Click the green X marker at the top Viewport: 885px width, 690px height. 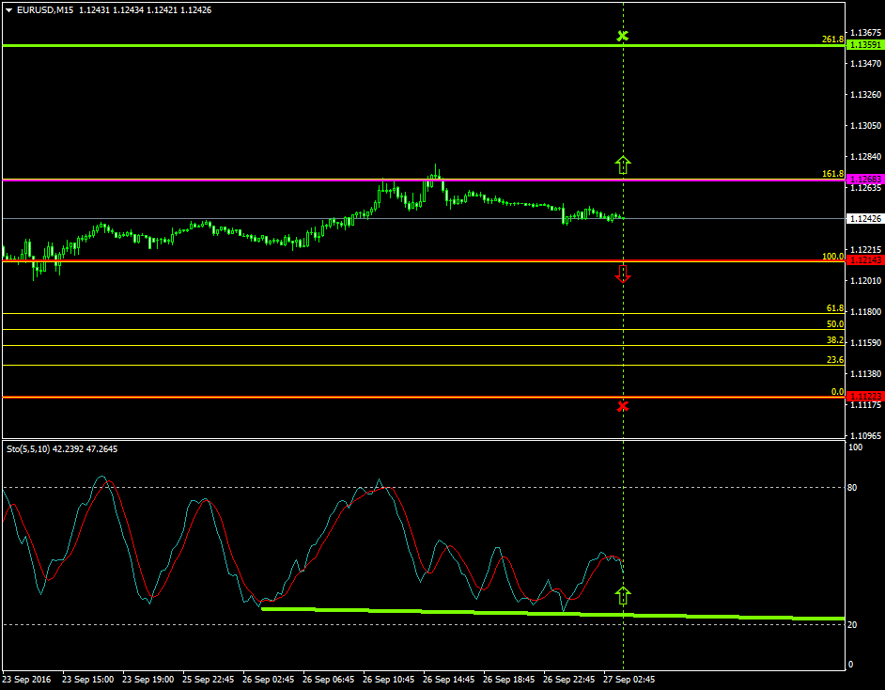(x=623, y=37)
